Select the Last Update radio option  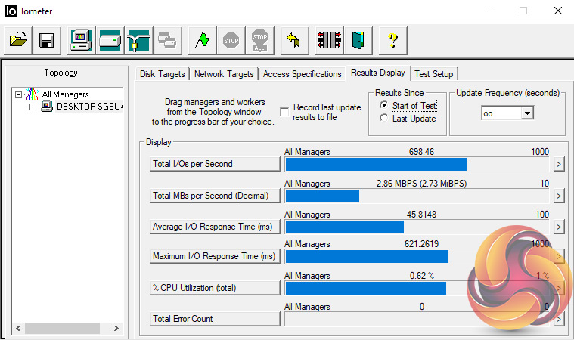384,119
